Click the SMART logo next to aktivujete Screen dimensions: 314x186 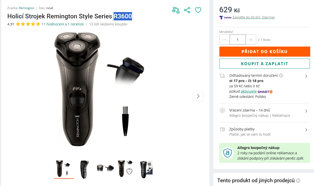point(264,92)
